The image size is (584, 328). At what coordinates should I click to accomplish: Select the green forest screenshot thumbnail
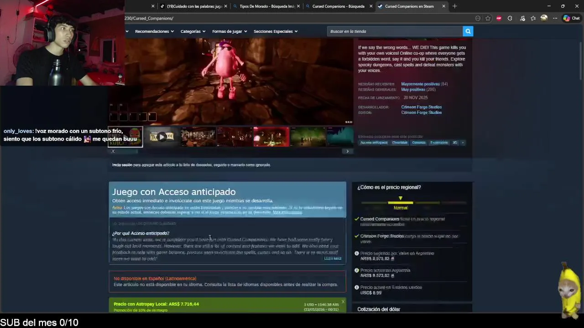tap(308, 137)
